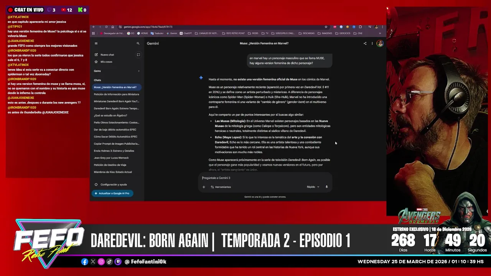
Task: Open FEFO RETRO POINT bookmark folder
Action: pyautogui.click(x=234, y=33)
